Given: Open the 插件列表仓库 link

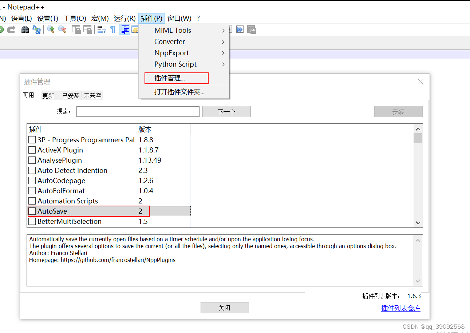Looking at the screenshot, I should (401, 308).
